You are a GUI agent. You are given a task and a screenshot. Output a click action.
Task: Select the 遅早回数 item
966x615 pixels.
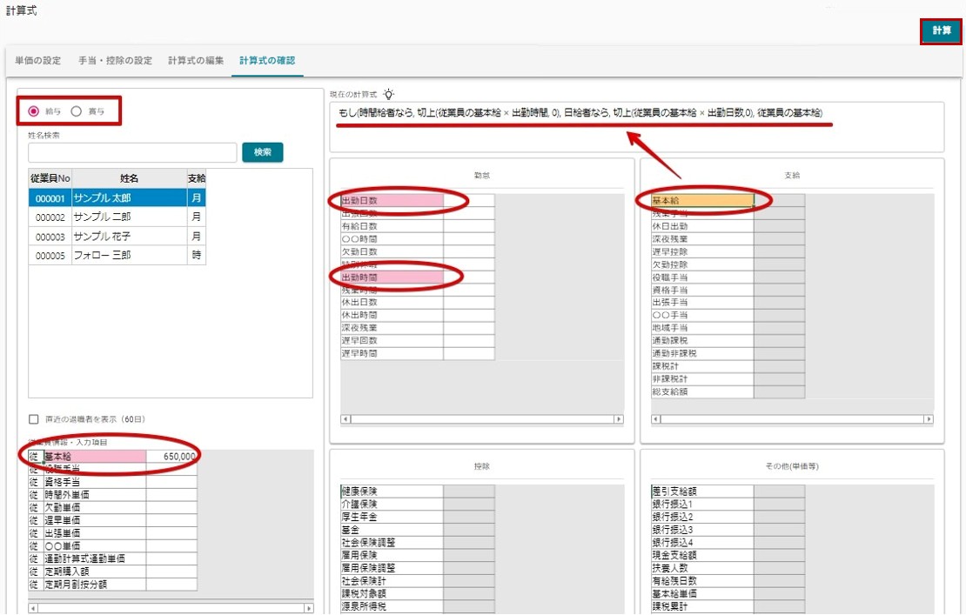click(x=392, y=340)
